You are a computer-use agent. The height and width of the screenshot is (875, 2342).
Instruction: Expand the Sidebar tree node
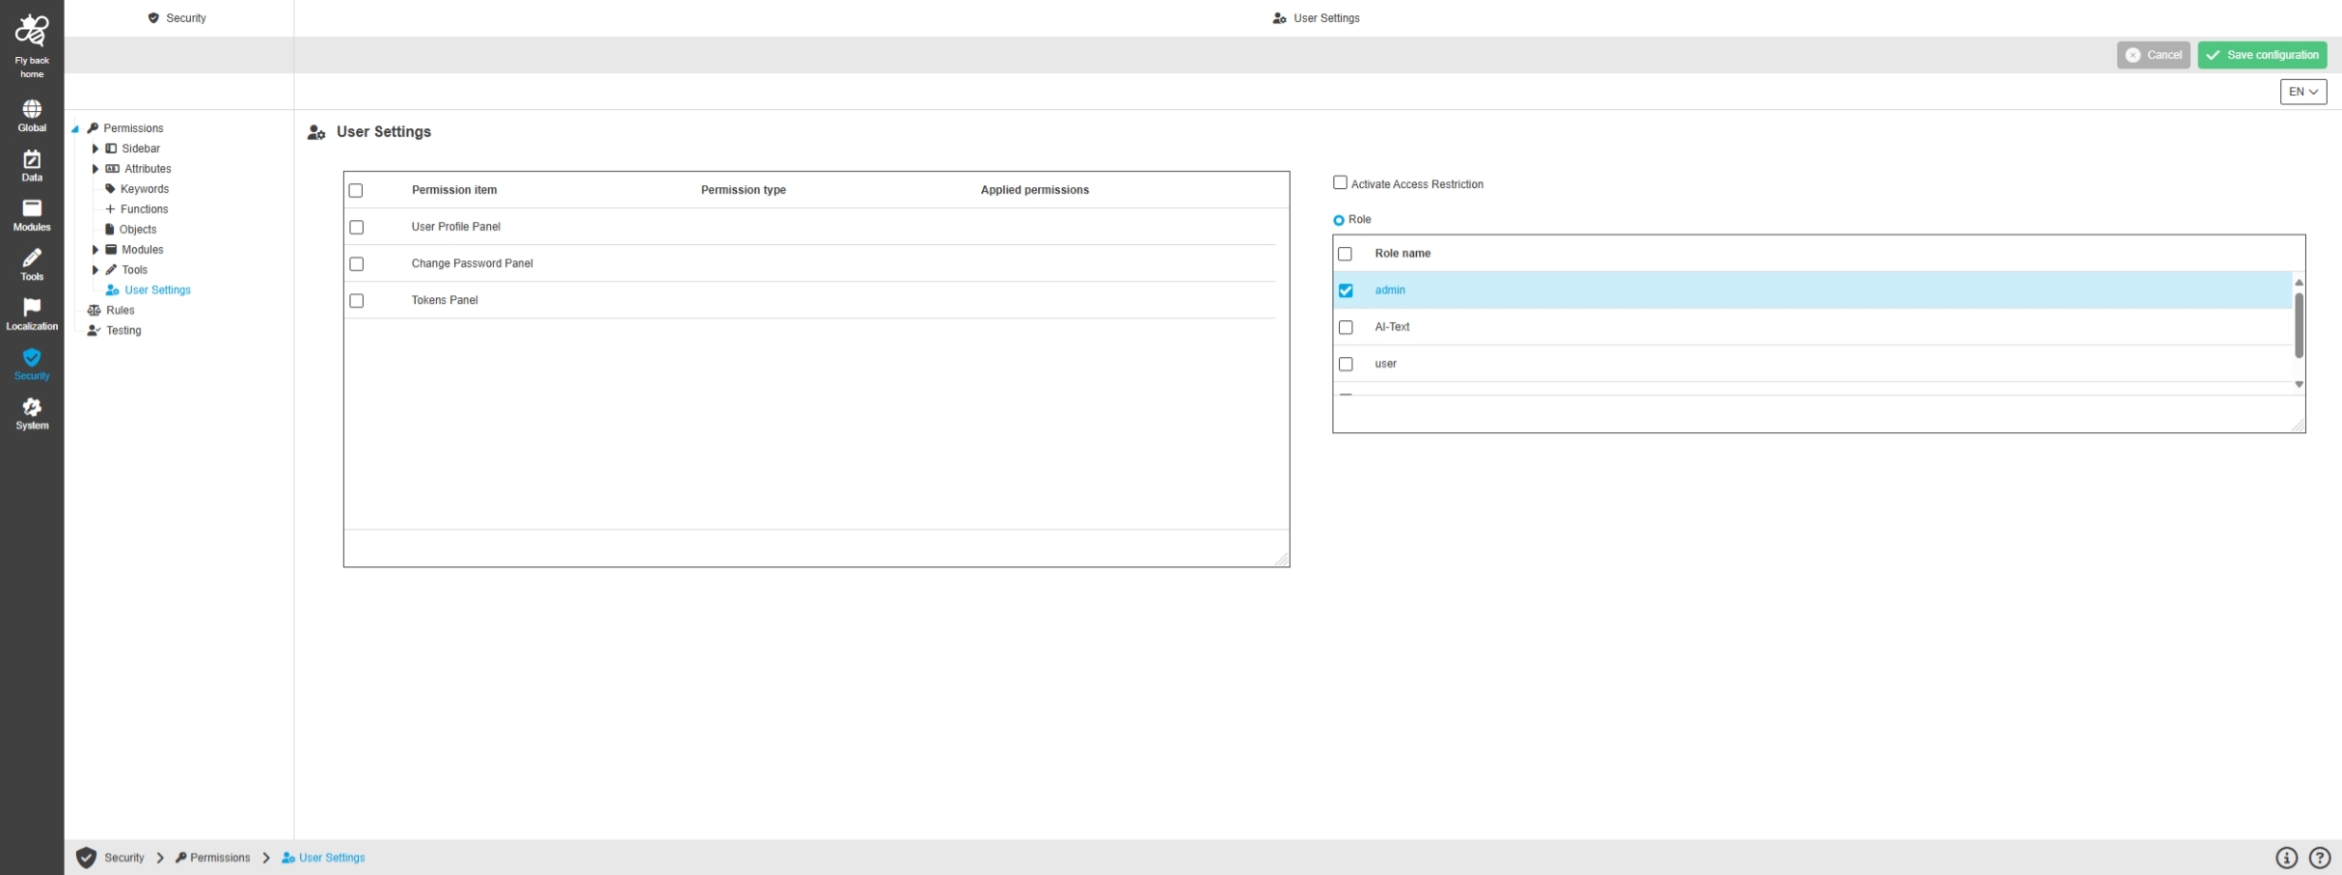(x=95, y=149)
